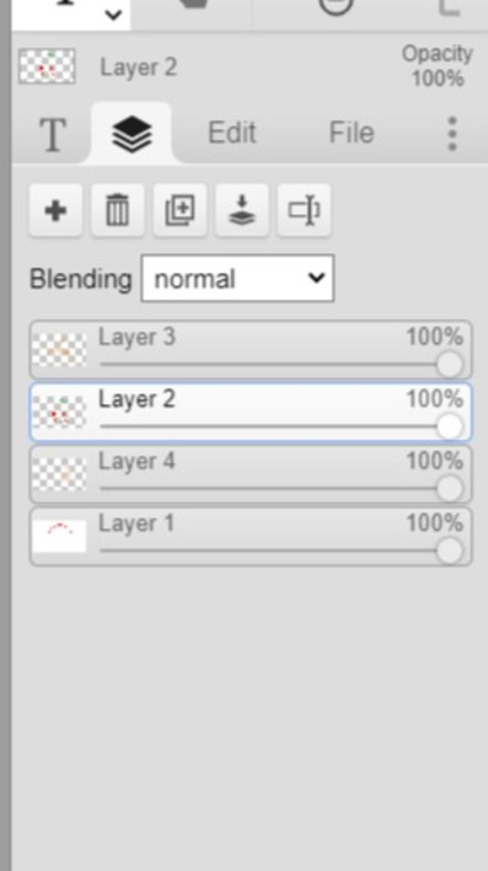Image resolution: width=488 pixels, height=871 pixels.
Task: Add a new layer with plus icon
Action: pos(55,210)
